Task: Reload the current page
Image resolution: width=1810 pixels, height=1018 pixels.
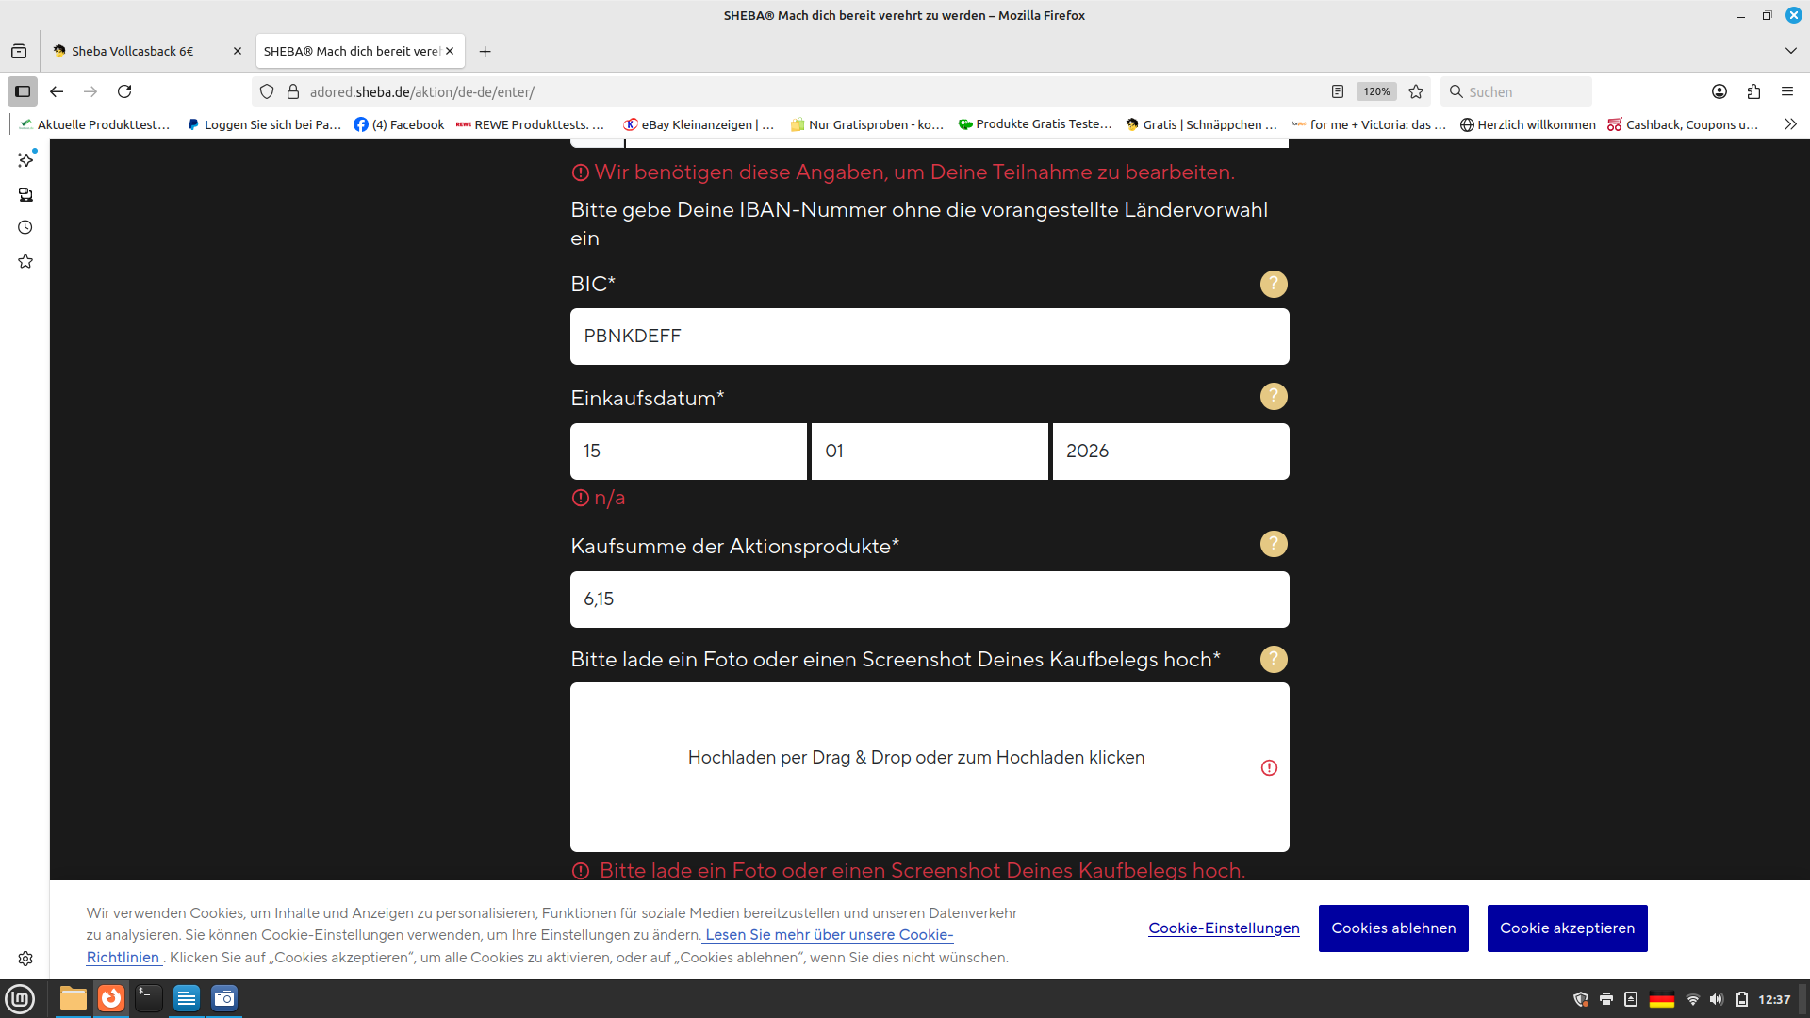Action: click(124, 91)
